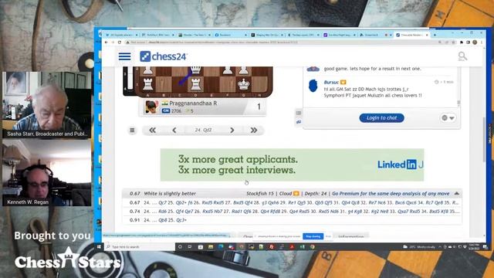Open Cortana circle icon on taskbar

pos(180,247)
